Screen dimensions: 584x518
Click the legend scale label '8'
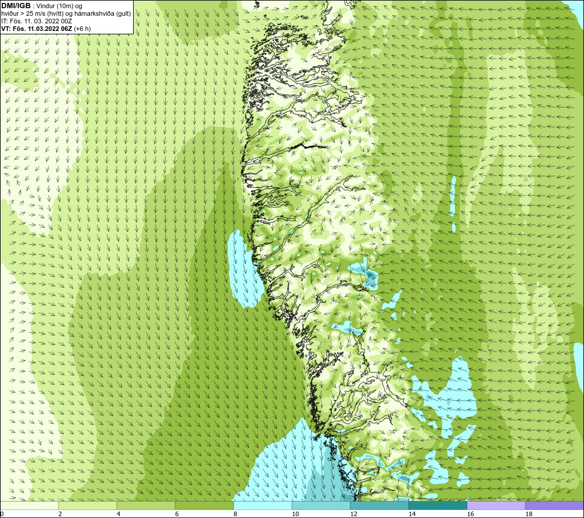pos(235,514)
